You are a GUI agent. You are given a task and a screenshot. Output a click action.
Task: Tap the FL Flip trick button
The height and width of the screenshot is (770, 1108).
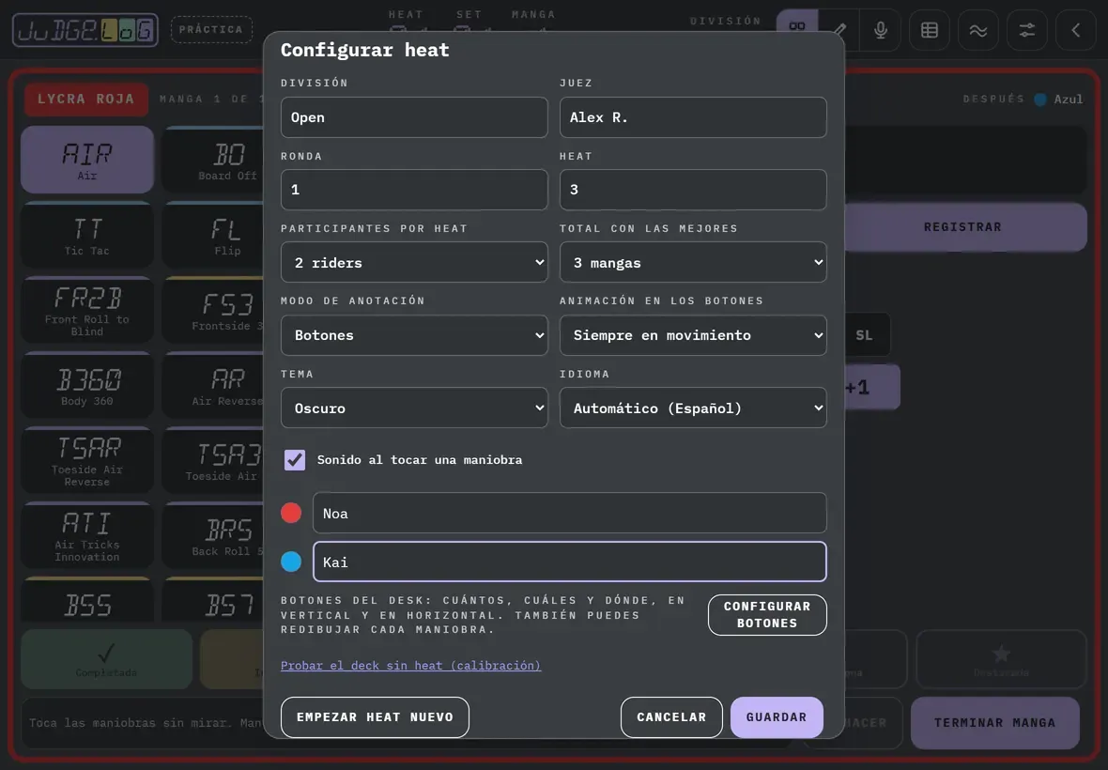[x=213, y=236]
